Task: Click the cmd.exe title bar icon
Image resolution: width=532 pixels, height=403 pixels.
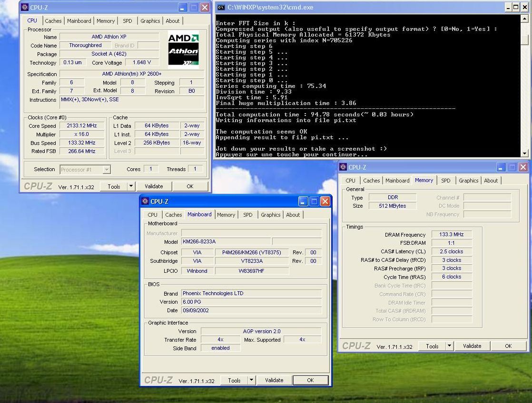Action: click(221, 7)
